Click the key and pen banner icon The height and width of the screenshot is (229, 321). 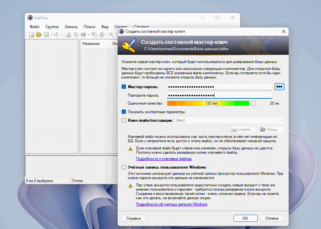[x=129, y=45]
